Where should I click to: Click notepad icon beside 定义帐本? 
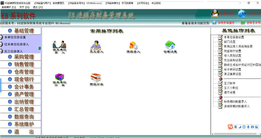pos(220,83)
